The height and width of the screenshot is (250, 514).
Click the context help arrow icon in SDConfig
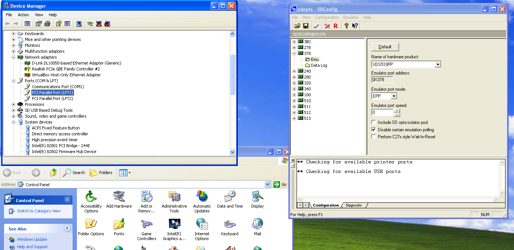click(355, 26)
